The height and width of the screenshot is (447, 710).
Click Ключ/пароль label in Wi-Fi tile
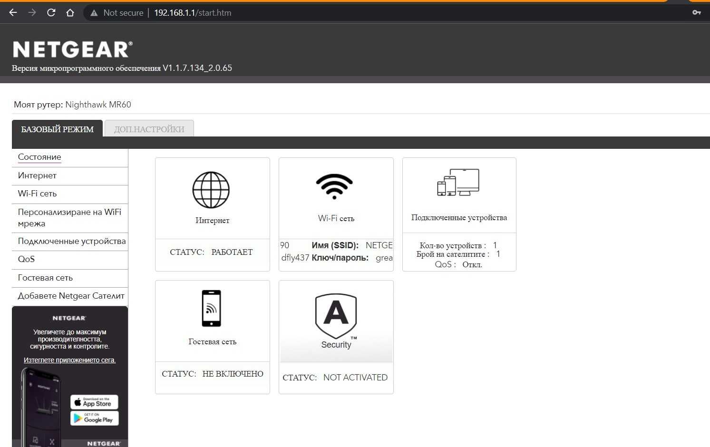(x=340, y=258)
